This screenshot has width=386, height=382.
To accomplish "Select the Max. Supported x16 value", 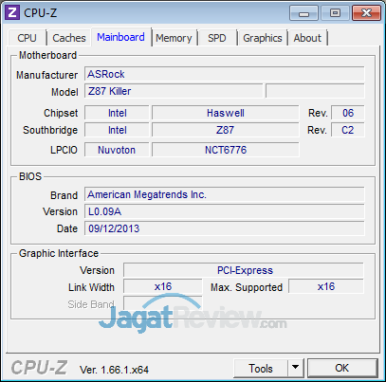I will (x=326, y=287).
